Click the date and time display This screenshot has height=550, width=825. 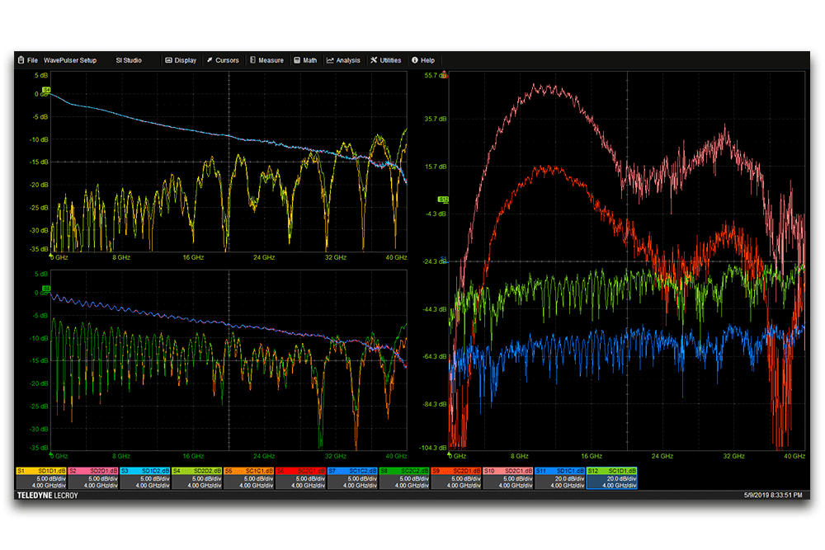774,496
